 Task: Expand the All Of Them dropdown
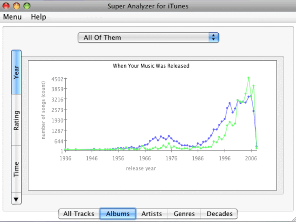(148, 38)
